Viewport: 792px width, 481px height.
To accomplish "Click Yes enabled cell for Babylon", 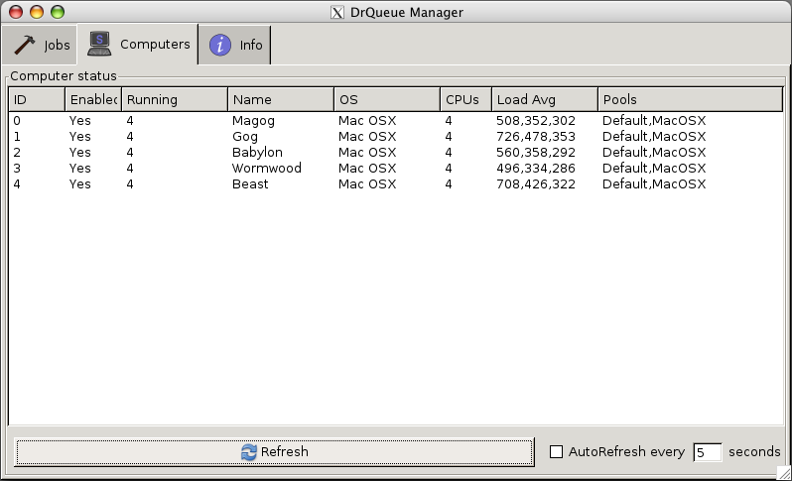I will 79,153.
